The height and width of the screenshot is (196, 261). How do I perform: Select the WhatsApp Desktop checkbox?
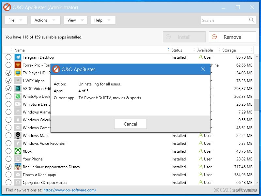point(8,96)
